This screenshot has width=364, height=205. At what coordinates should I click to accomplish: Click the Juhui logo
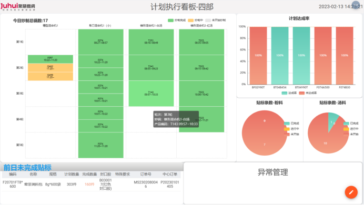click(x=18, y=6)
